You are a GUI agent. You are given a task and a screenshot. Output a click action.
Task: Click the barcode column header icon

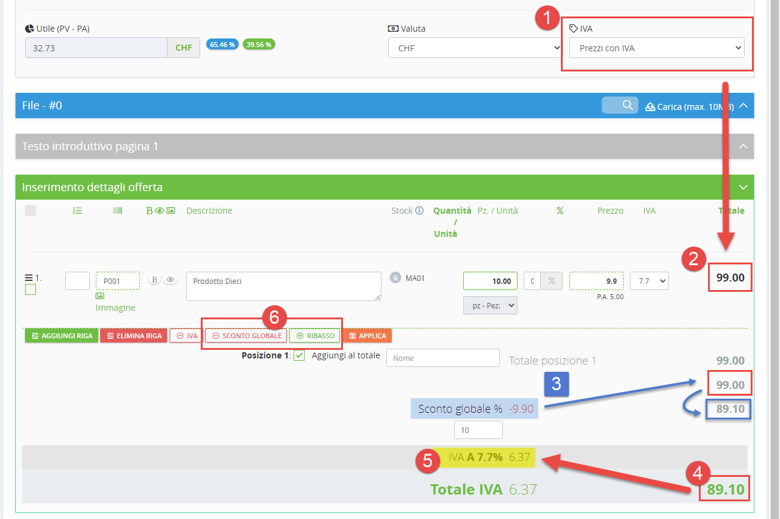117,211
